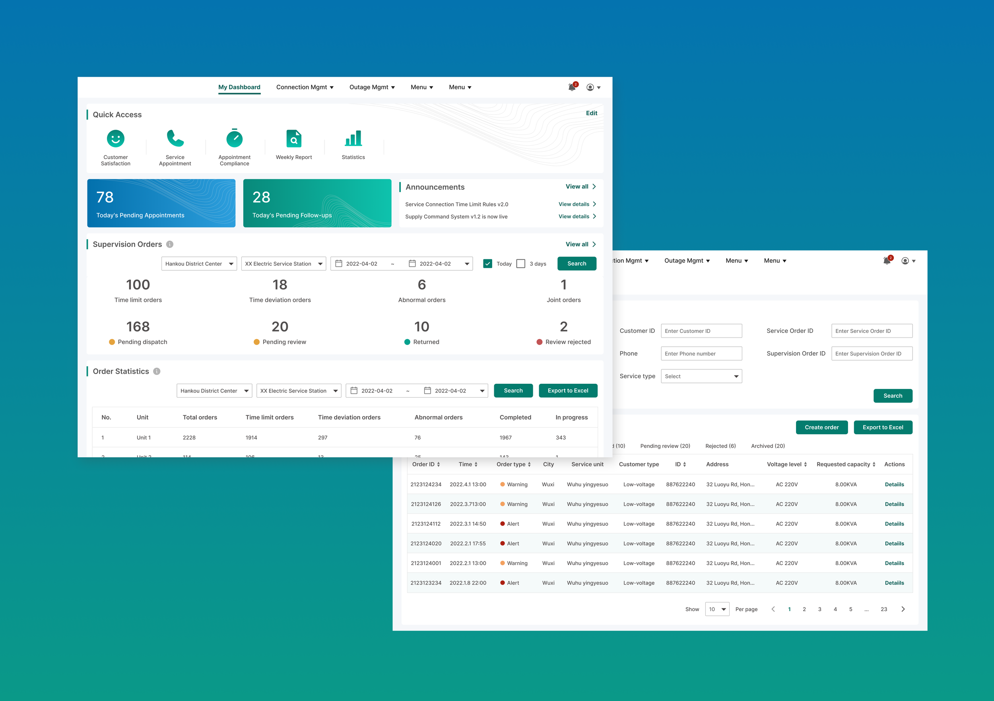This screenshot has width=994, height=701.
Task: Enable the 3 days checkbox
Action: tap(521, 264)
